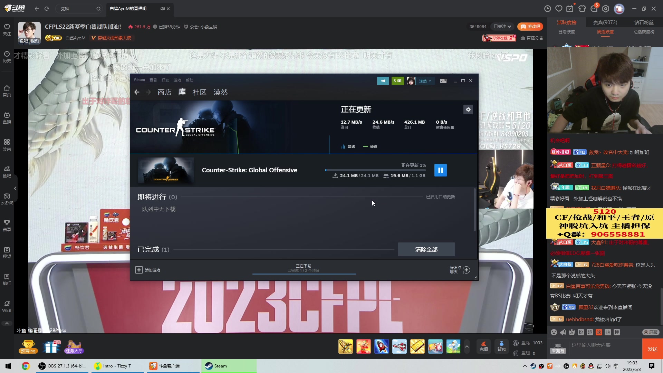
Task: Open the 背包 backpack button
Action: click(501, 346)
